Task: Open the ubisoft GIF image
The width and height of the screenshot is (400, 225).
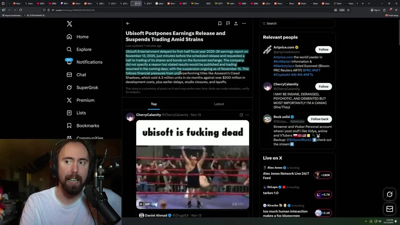Action: pyautogui.click(x=192, y=164)
